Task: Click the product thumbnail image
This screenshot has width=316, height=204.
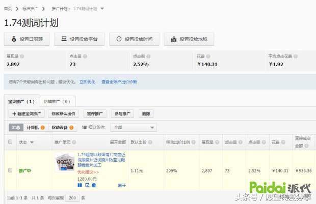Action: click(65, 162)
